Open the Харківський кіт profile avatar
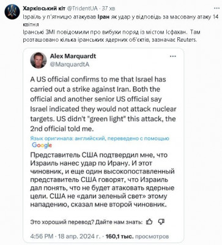Screen dimensions: 222x245 12,12
